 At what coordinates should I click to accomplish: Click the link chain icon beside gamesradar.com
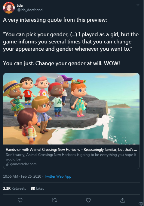point(8,164)
